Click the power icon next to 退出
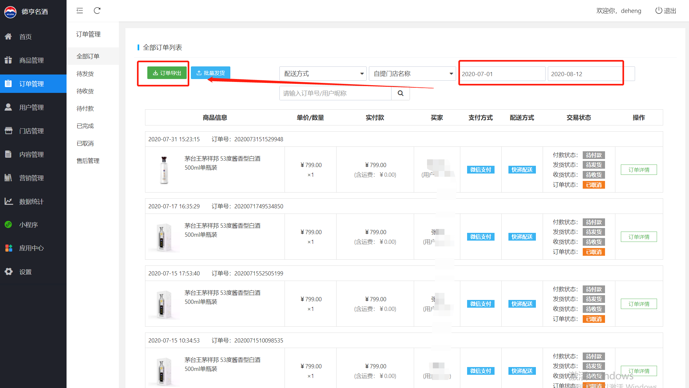Image resolution: width=689 pixels, height=388 pixels. 658,11
